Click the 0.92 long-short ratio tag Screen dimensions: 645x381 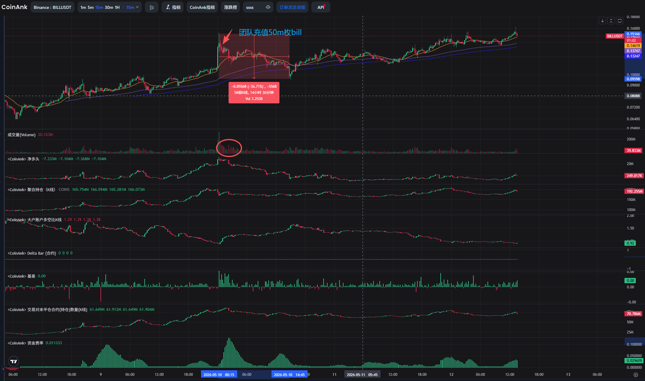click(630, 243)
